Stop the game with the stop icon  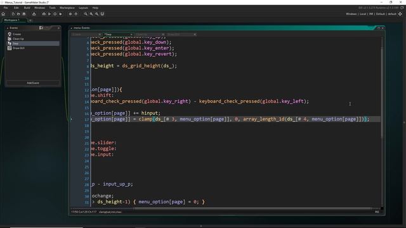point(55,14)
